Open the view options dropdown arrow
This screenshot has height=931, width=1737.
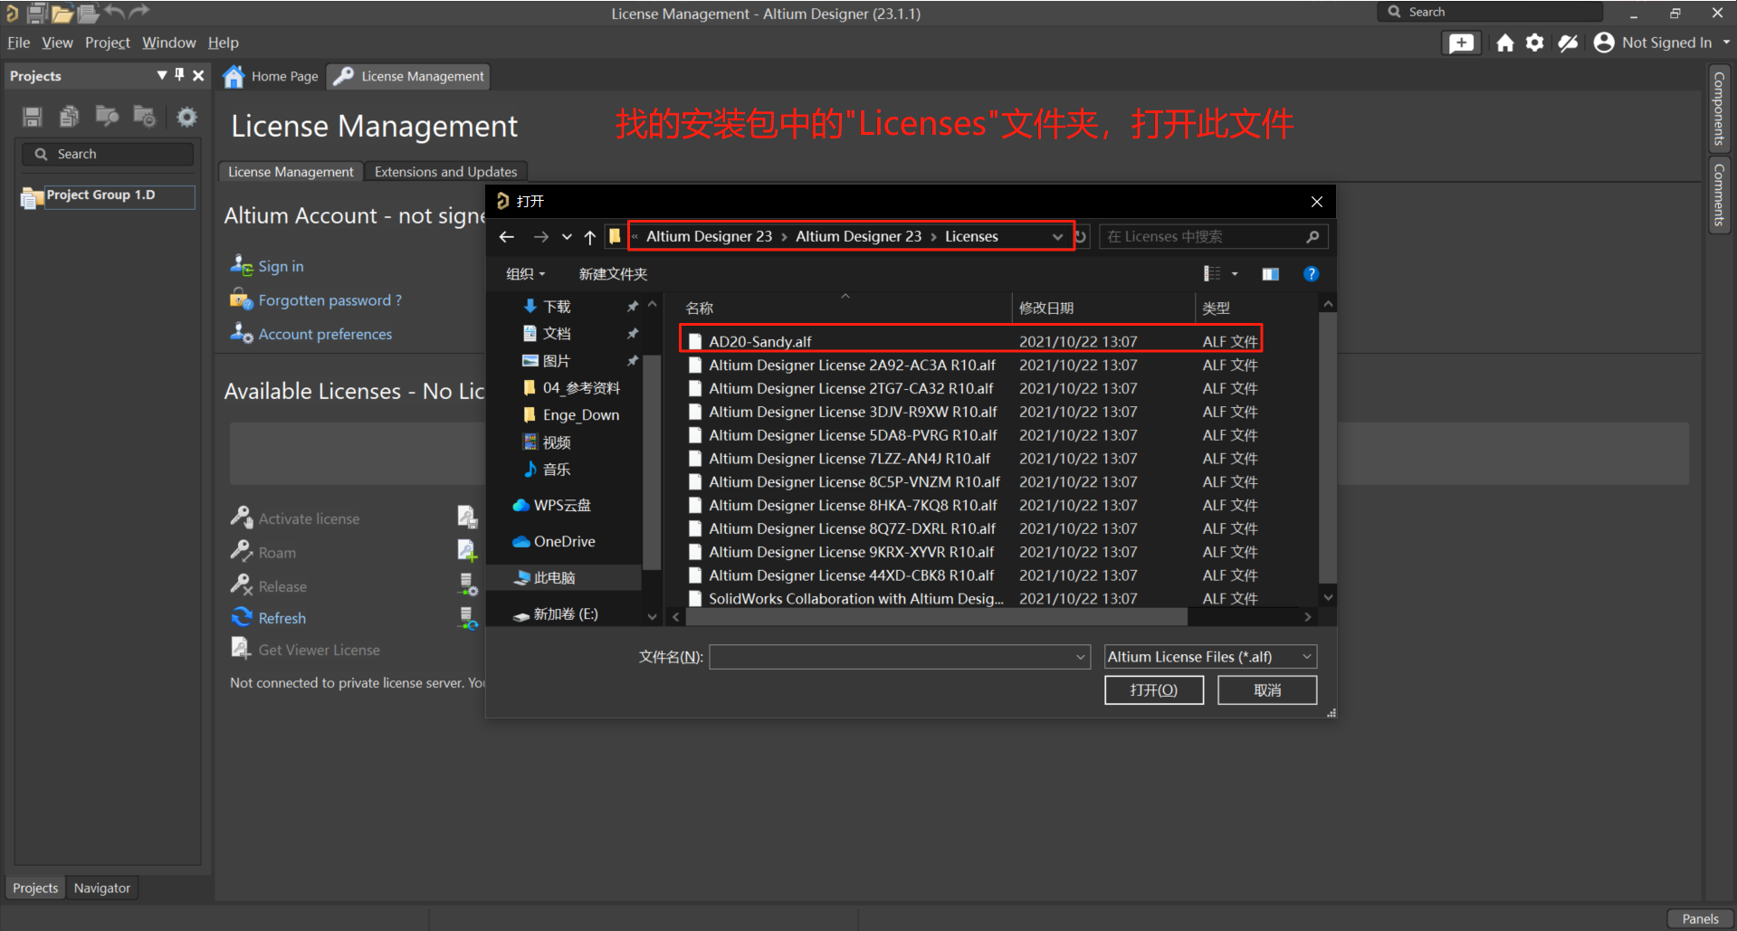1235,274
